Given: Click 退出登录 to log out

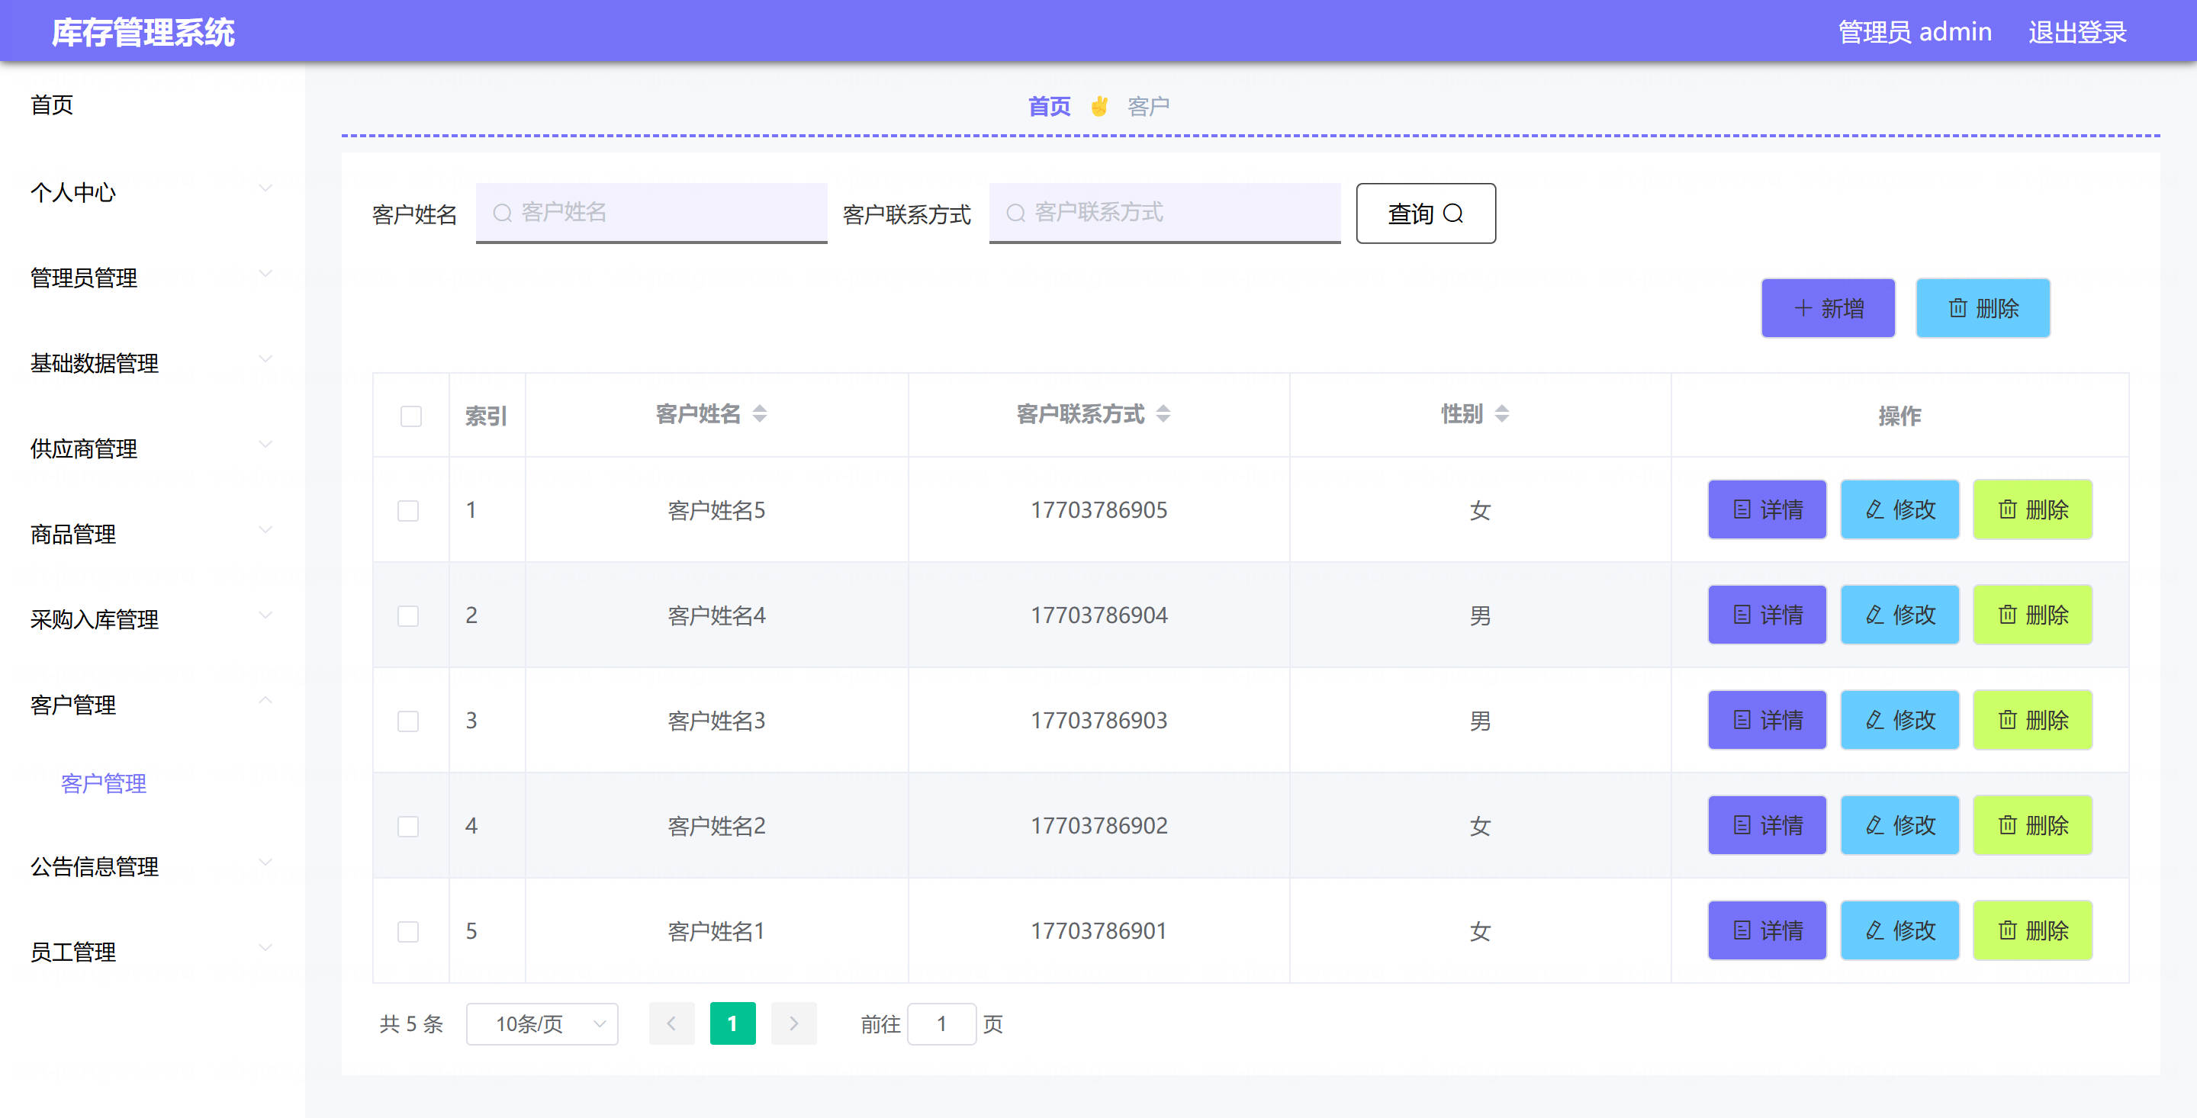Looking at the screenshot, I should (x=2076, y=32).
